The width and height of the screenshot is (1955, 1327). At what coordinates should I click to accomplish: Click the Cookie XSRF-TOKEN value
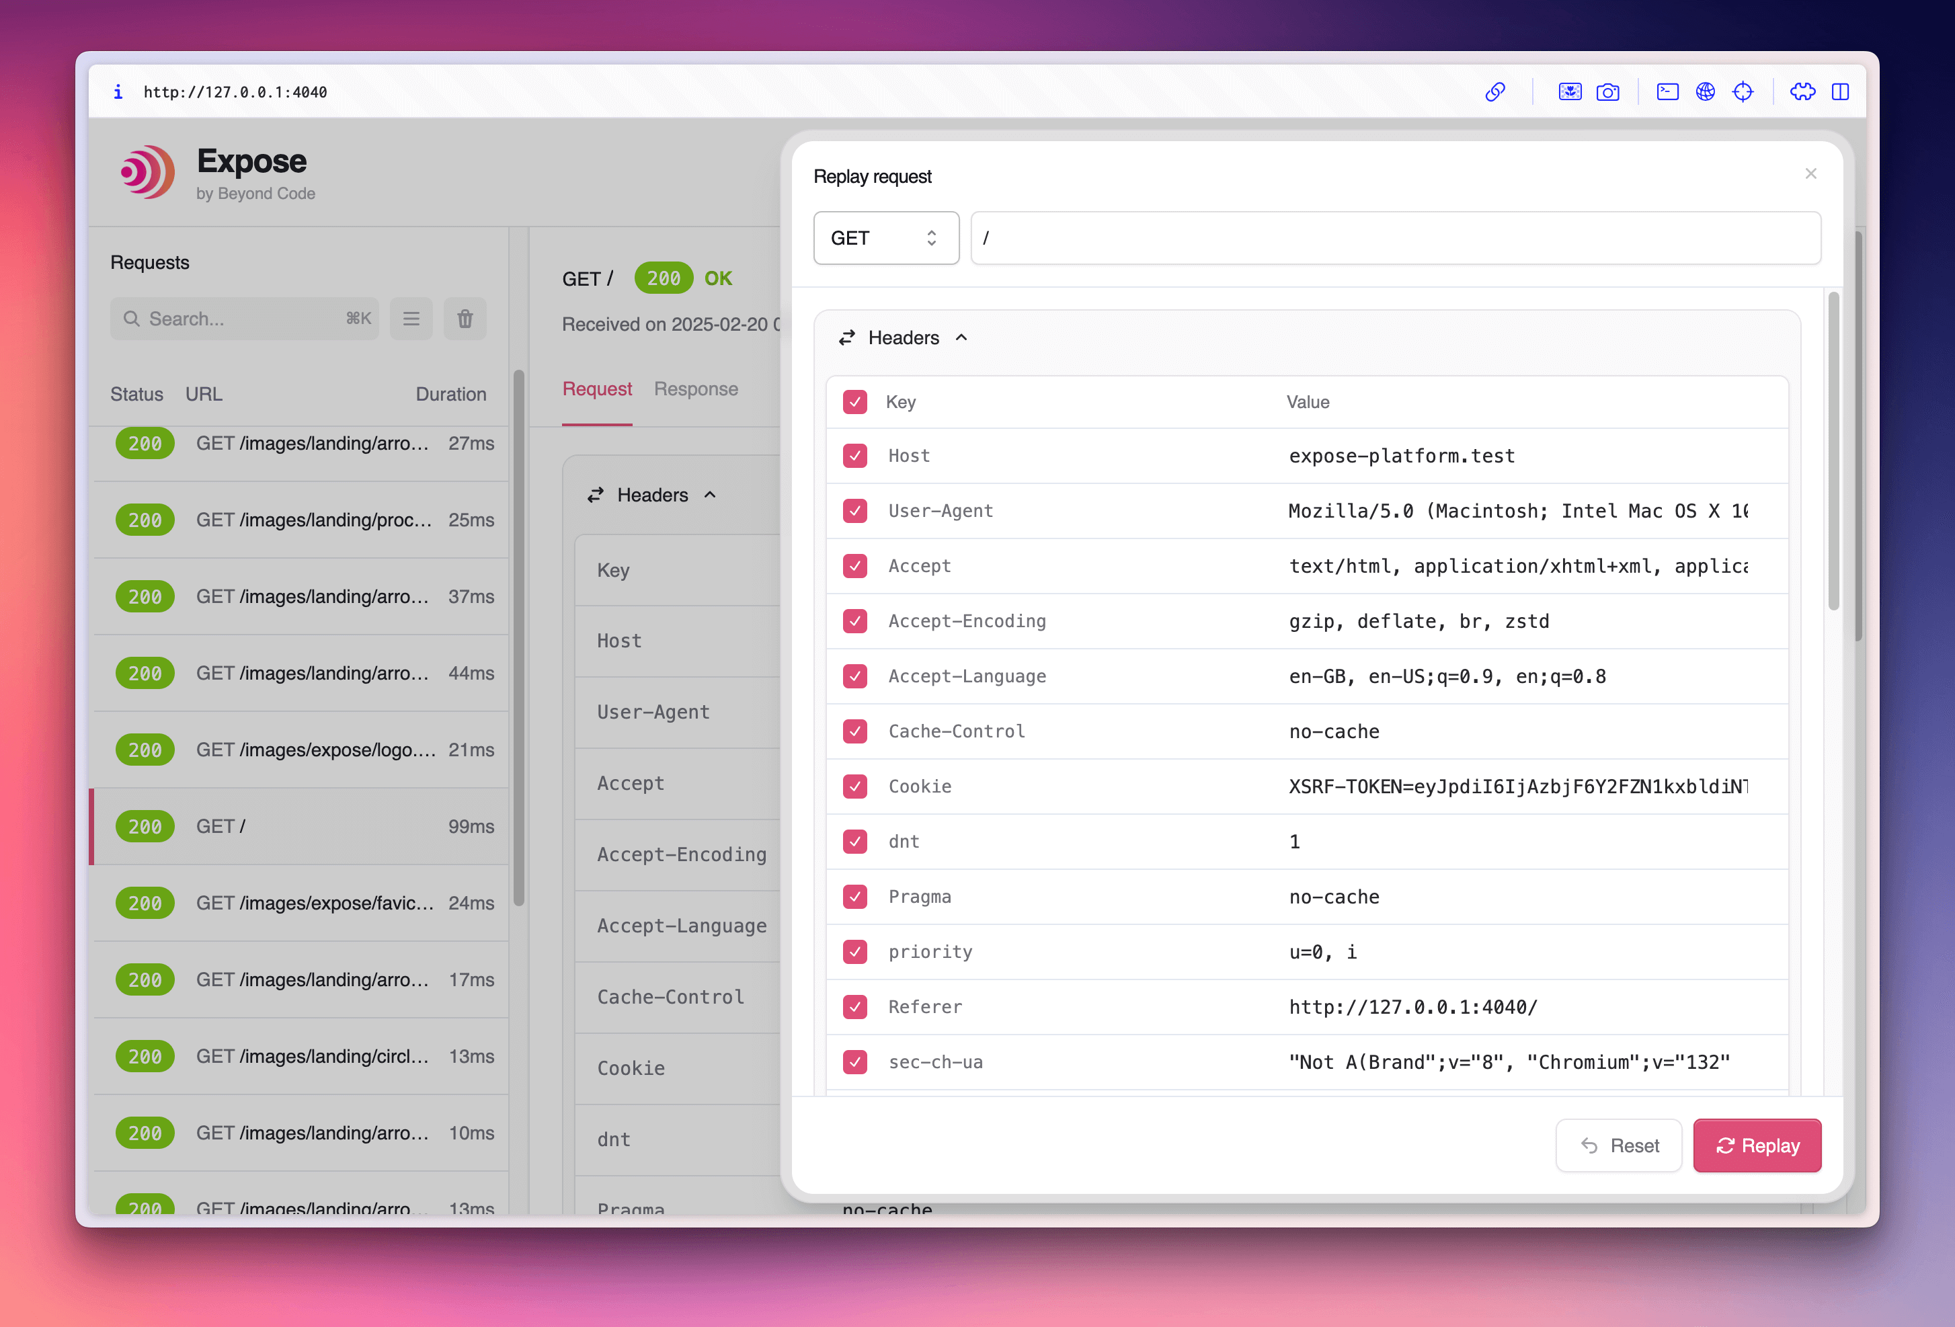click(1517, 787)
